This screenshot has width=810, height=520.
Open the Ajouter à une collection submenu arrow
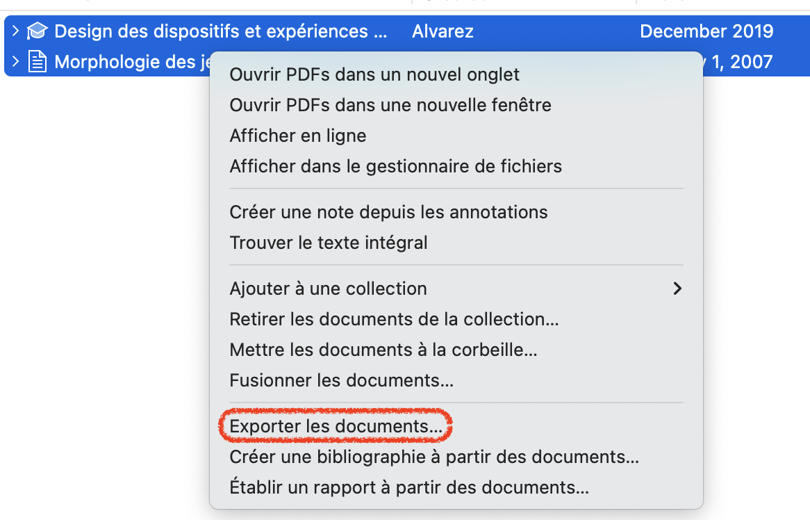[677, 289]
